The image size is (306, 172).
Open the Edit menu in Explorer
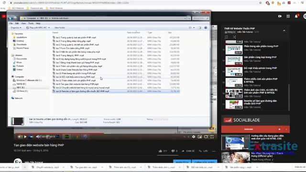point(17,23)
